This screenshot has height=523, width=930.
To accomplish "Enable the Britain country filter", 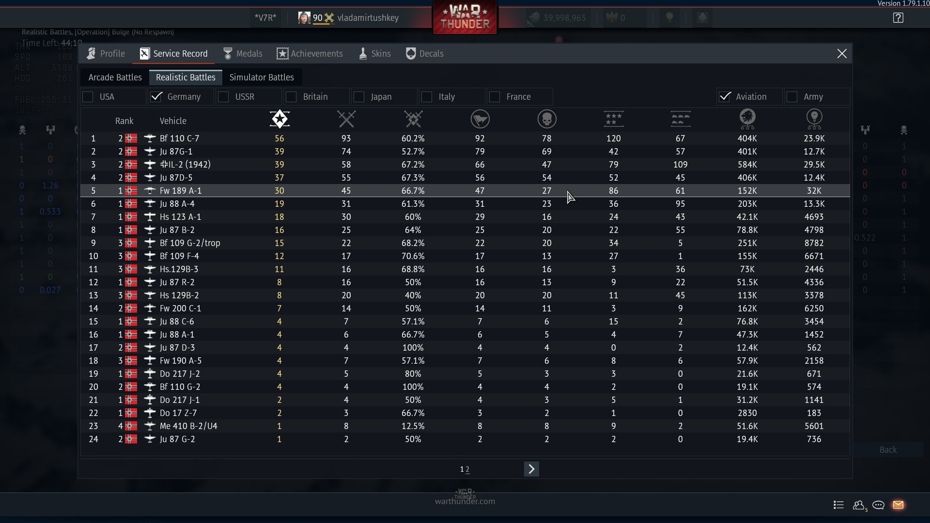I will tap(291, 97).
